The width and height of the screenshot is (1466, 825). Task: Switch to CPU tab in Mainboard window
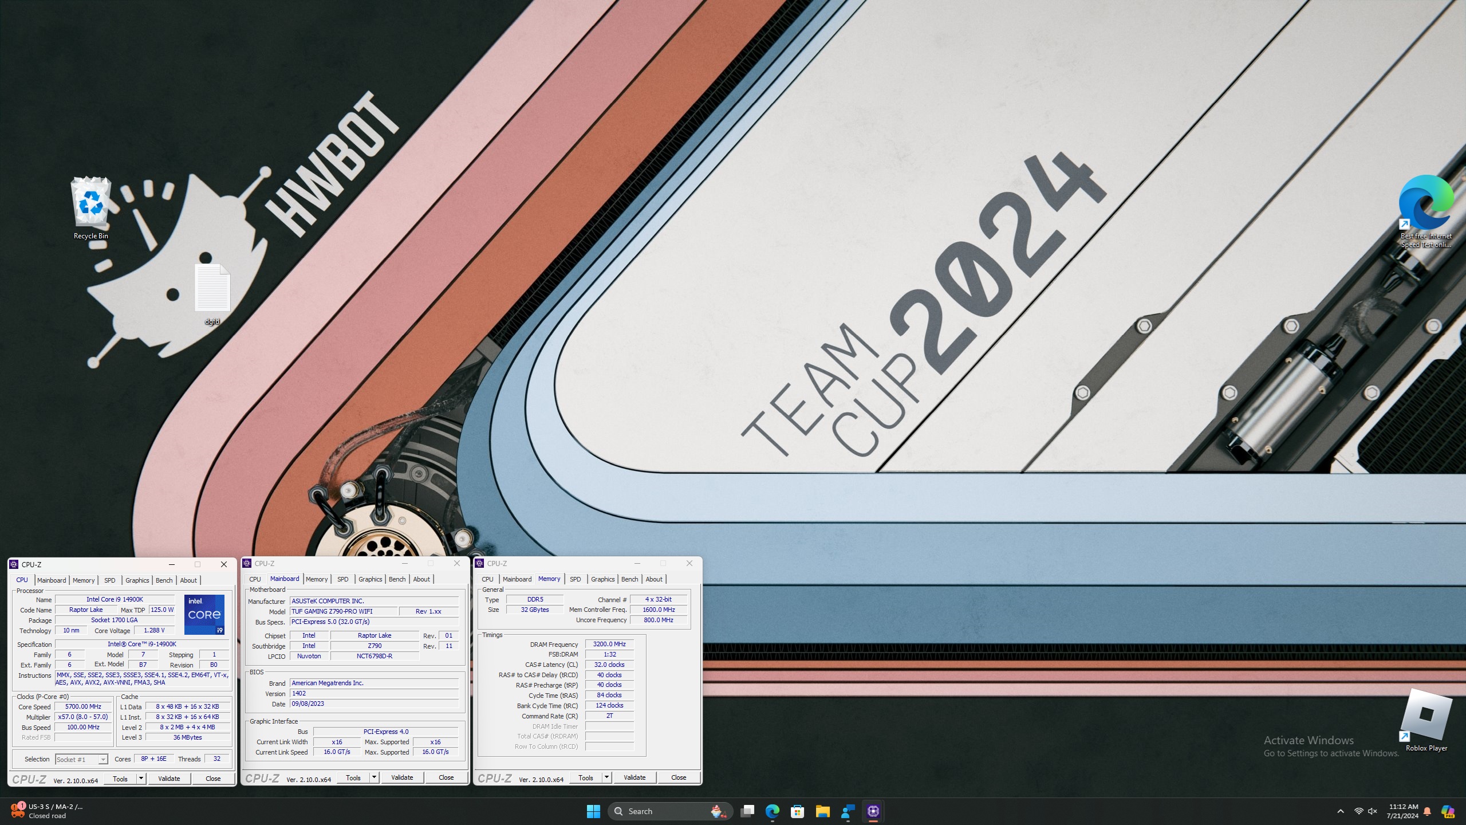(255, 579)
